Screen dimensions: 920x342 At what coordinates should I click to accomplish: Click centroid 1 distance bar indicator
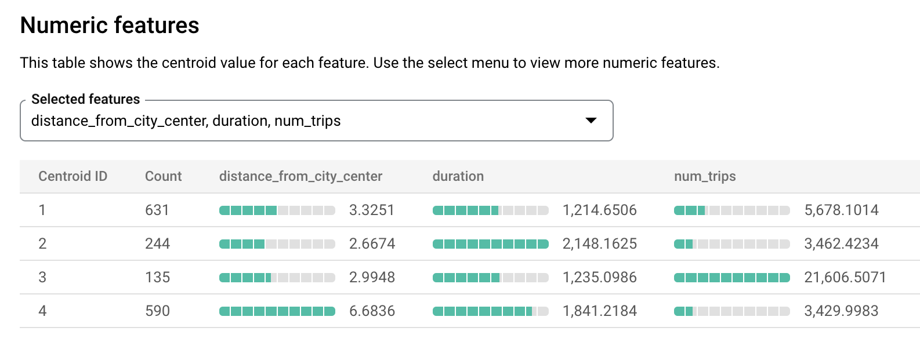277,210
